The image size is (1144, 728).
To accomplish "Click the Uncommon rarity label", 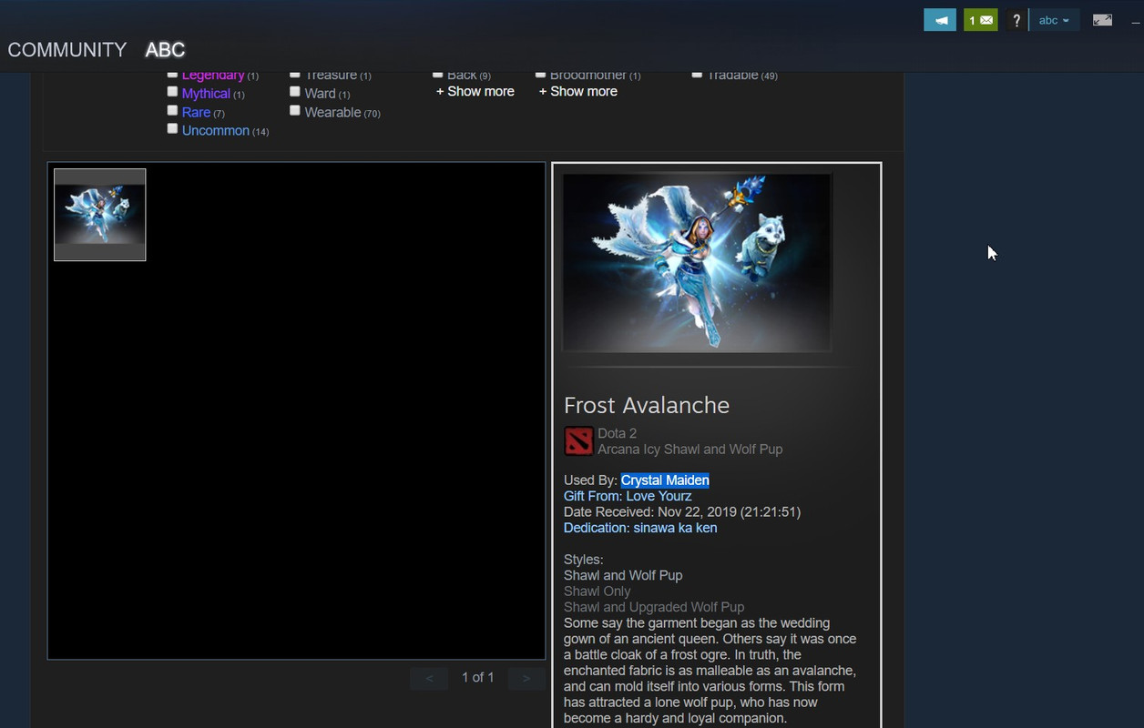I will 216,130.
